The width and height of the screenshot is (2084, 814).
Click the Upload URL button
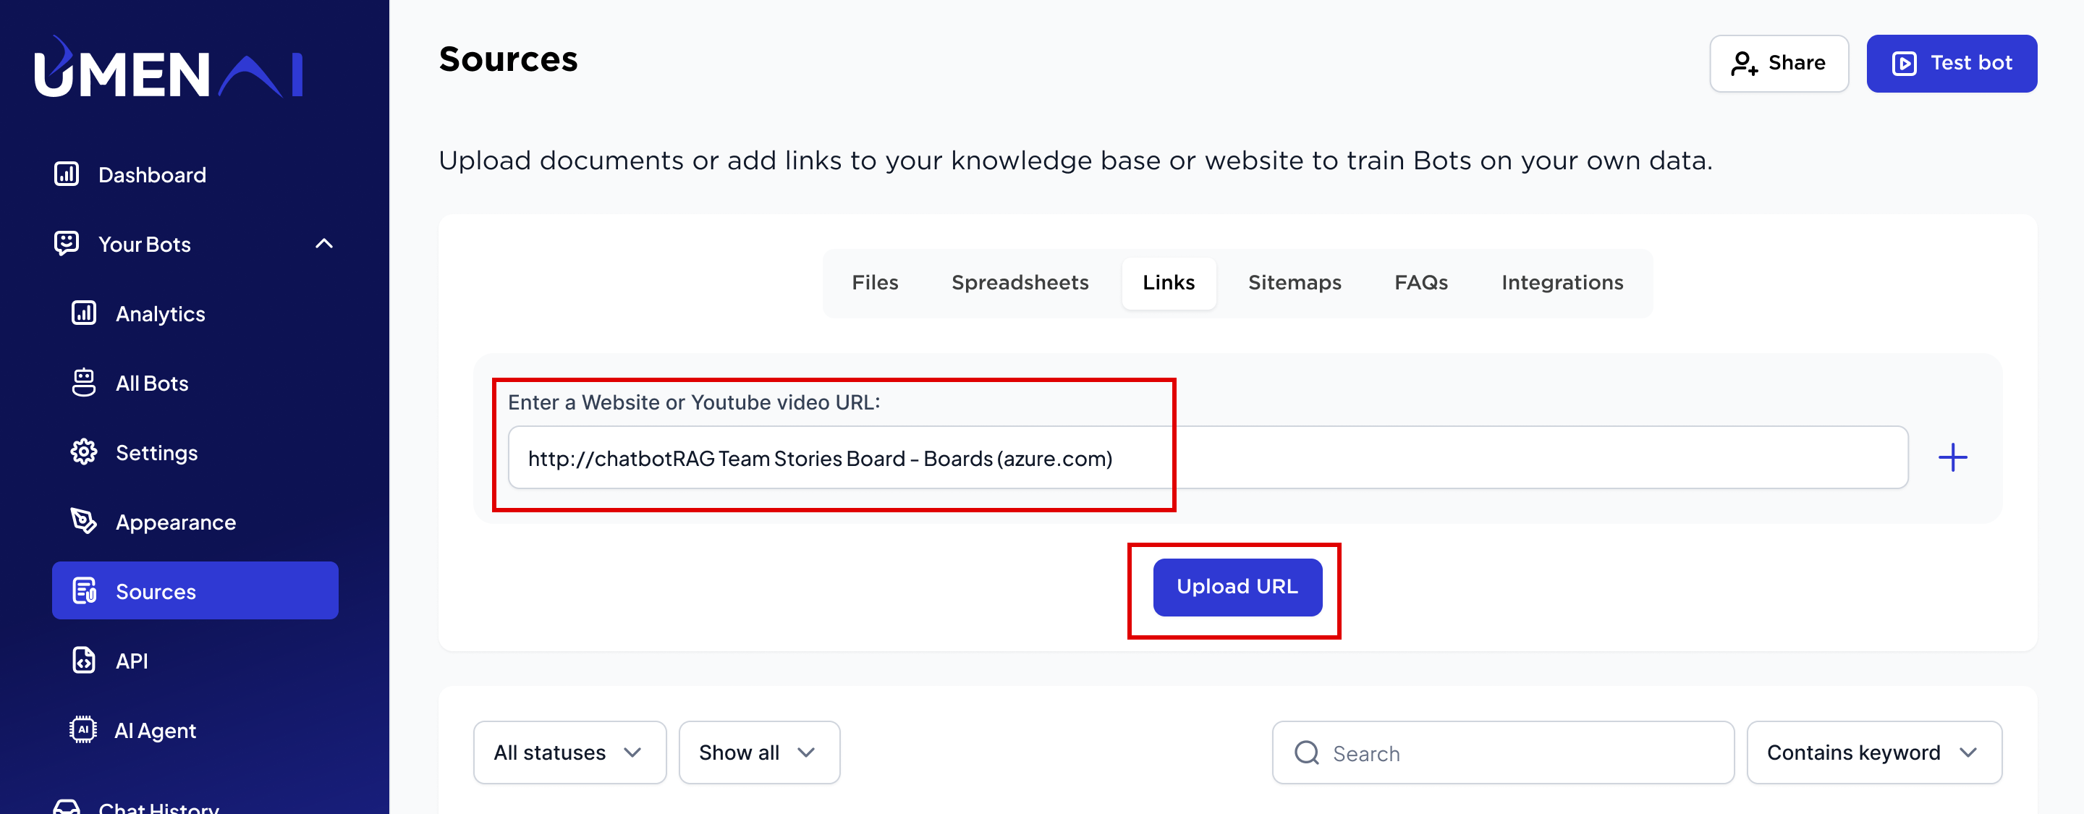click(x=1237, y=587)
